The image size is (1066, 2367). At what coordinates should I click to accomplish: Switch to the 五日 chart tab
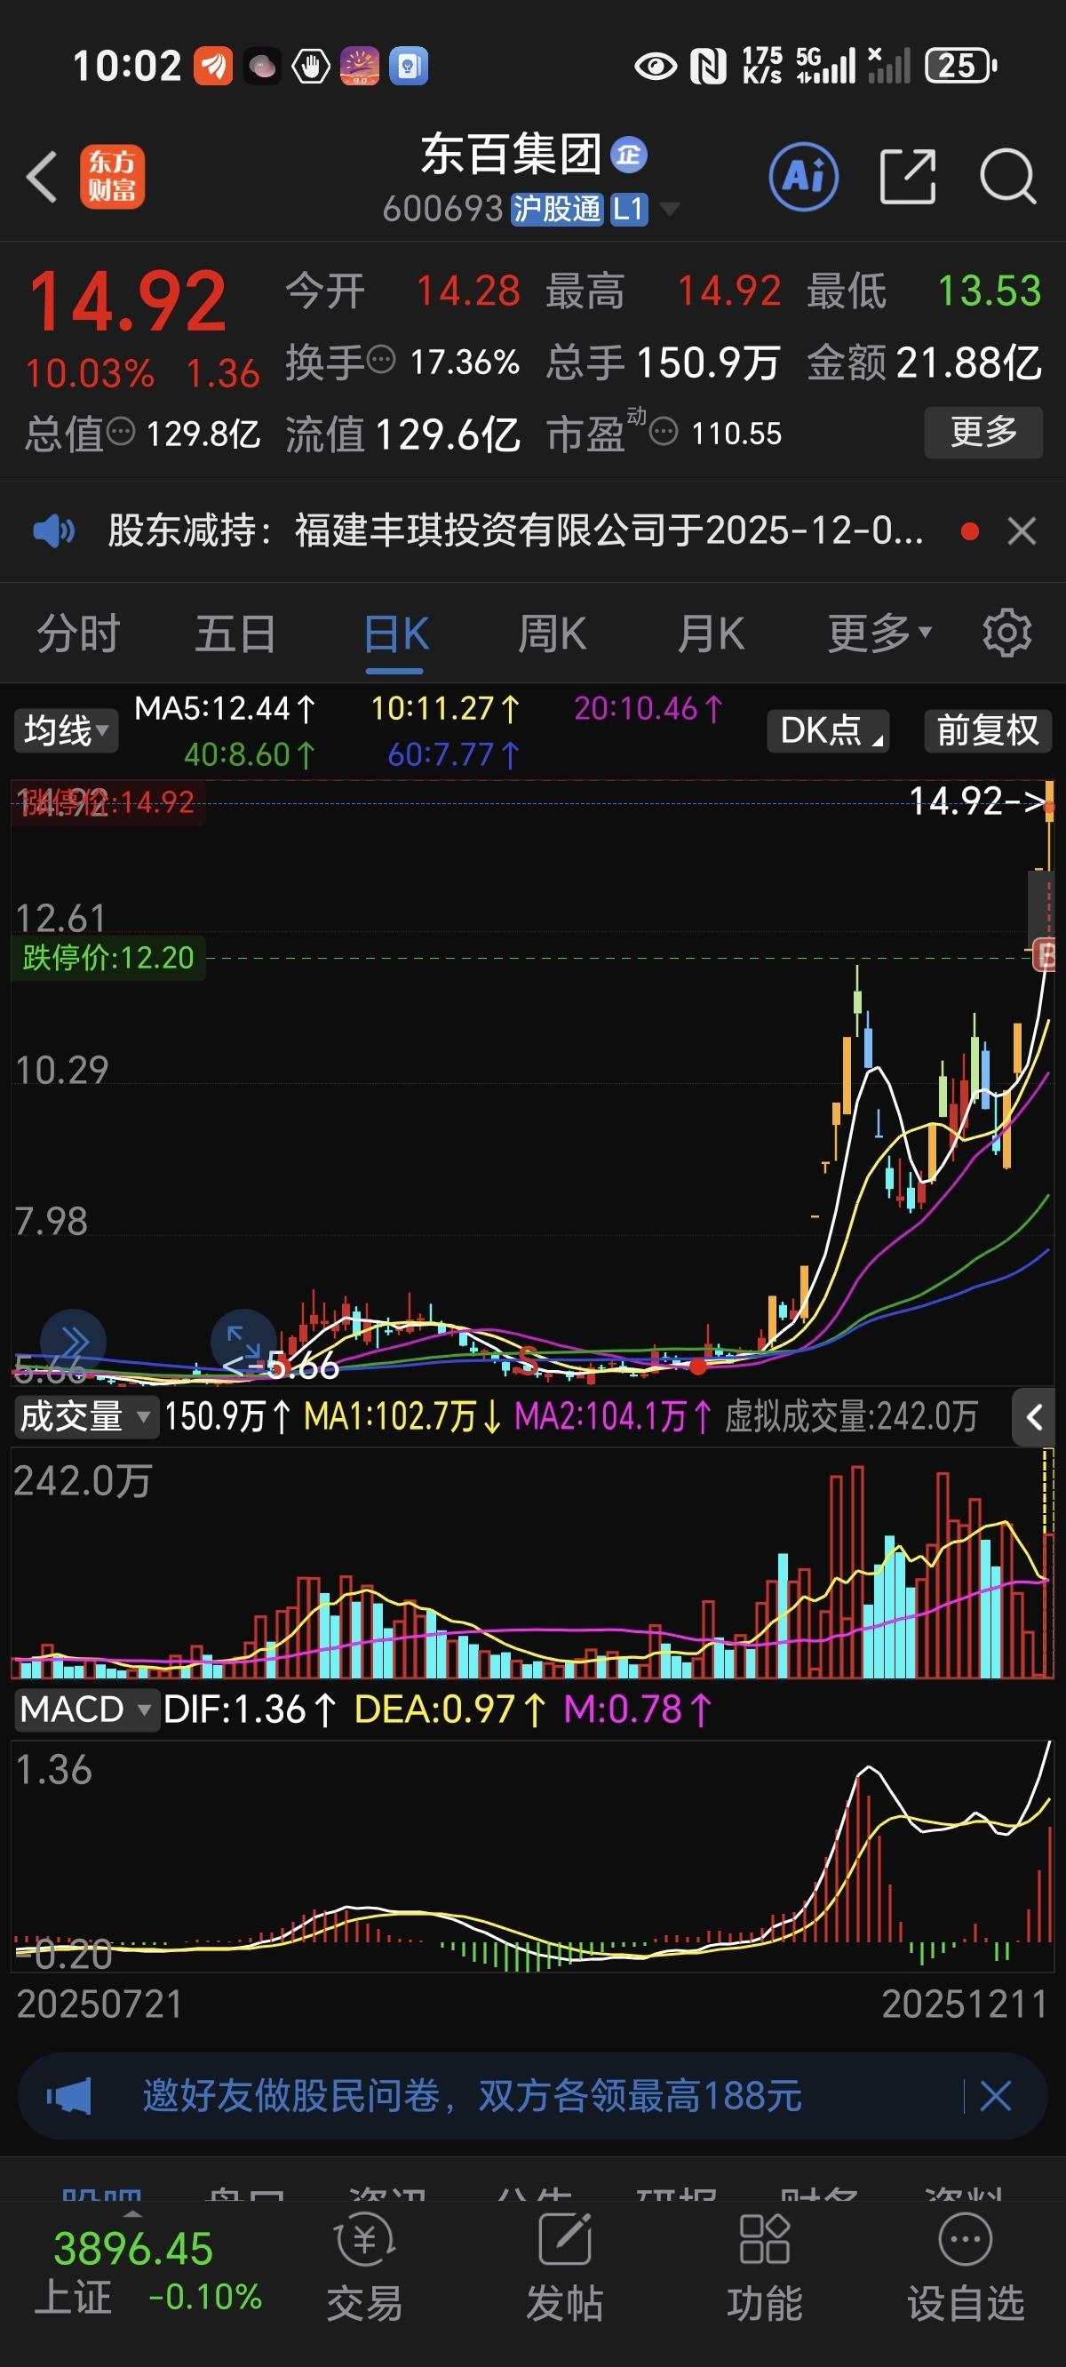pos(235,634)
